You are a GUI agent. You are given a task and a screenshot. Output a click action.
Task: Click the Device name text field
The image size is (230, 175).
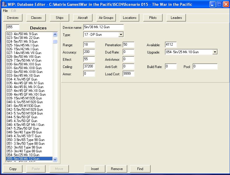tap(103, 27)
